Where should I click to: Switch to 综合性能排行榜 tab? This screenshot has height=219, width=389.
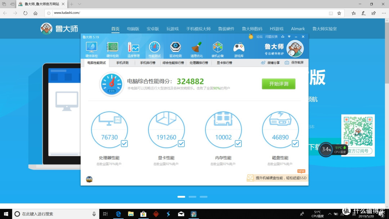[x=173, y=63]
